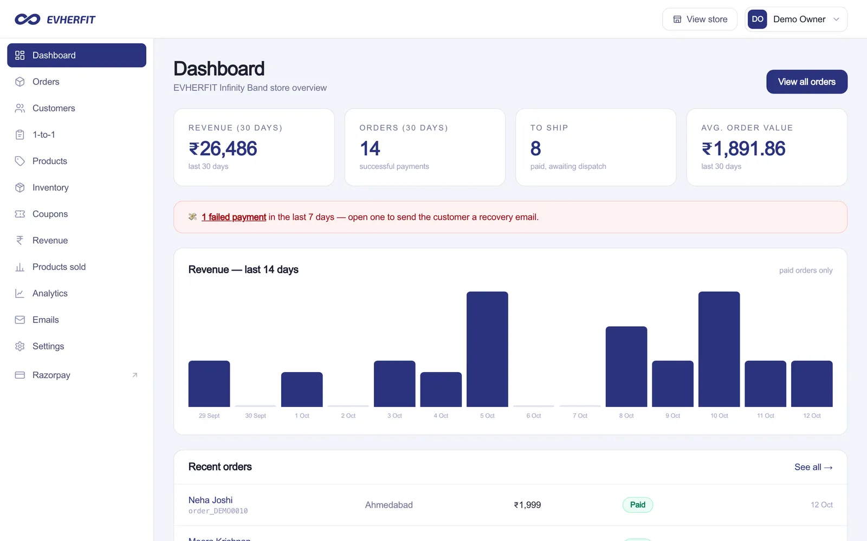This screenshot has width=867, height=541.
Task: Click the Products tag icon
Action: (x=20, y=161)
